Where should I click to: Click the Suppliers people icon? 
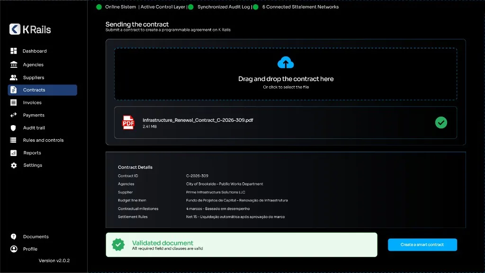14,77
